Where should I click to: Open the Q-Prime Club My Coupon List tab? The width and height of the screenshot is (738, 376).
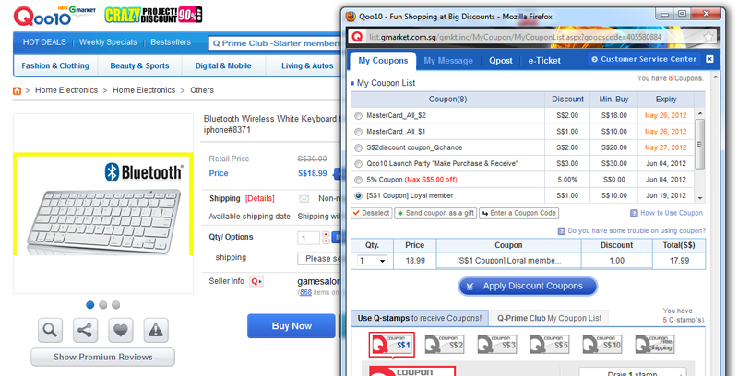coord(548,318)
